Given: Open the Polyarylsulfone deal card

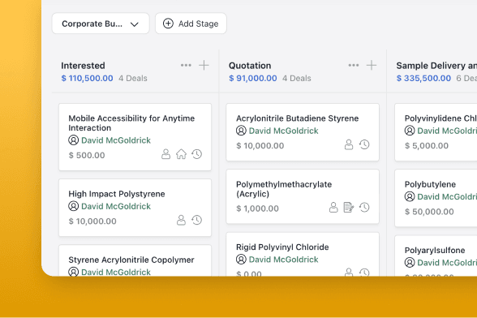Looking at the screenshot, I should coord(436,256).
